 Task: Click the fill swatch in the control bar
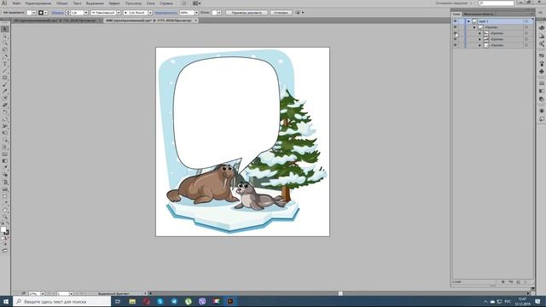[x=29, y=13]
